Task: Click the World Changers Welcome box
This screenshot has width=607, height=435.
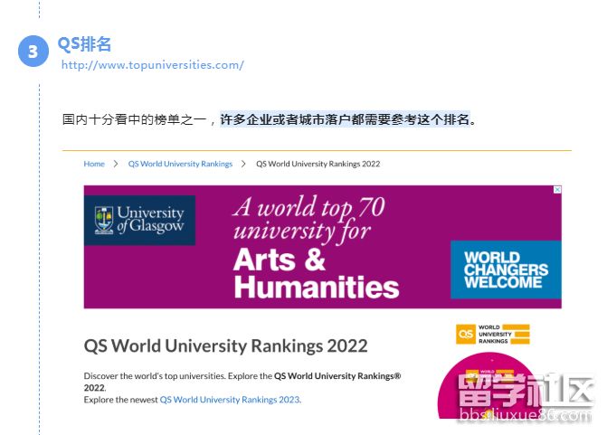Action: tap(506, 270)
